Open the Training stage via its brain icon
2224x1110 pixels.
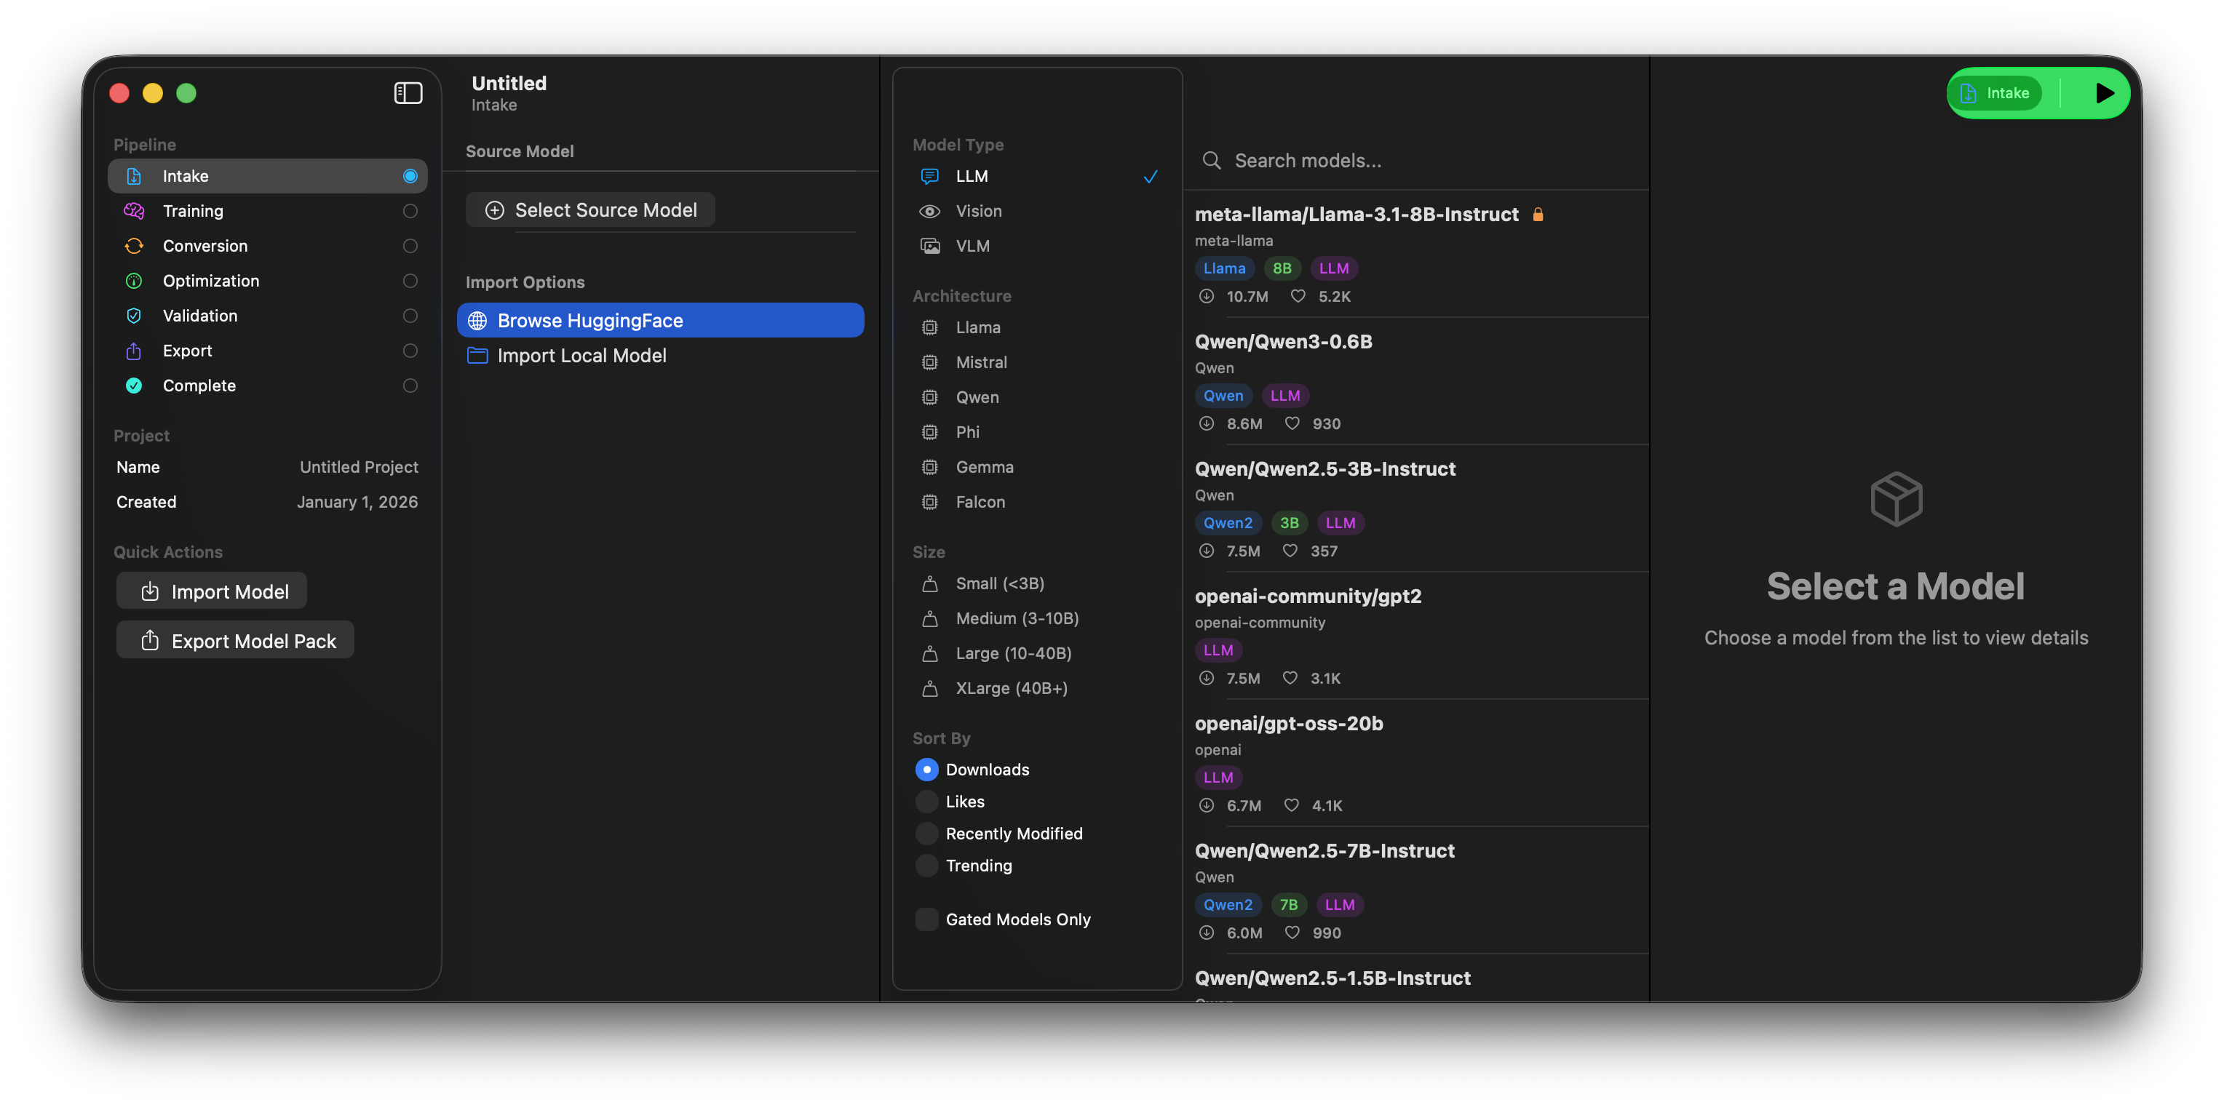[134, 211]
